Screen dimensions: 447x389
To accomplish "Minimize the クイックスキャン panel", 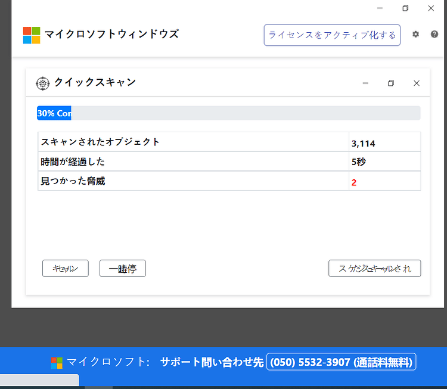I will (365, 83).
